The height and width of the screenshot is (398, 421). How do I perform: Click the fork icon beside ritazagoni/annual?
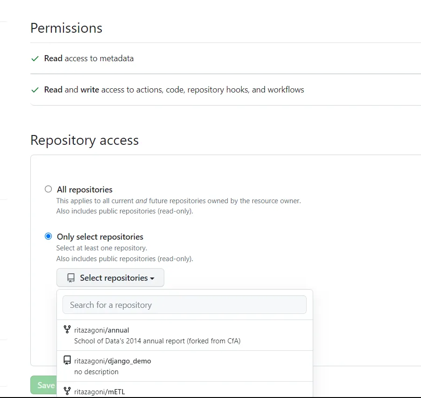click(67, 329)
